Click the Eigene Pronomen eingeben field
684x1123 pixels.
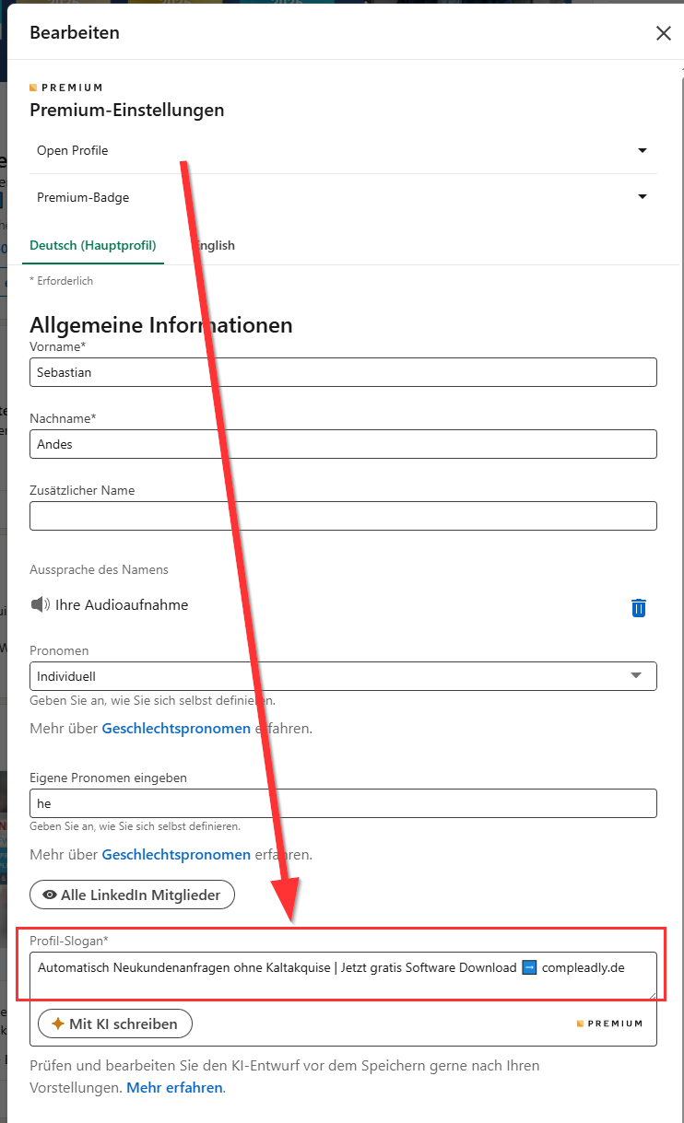pos(343,803)
